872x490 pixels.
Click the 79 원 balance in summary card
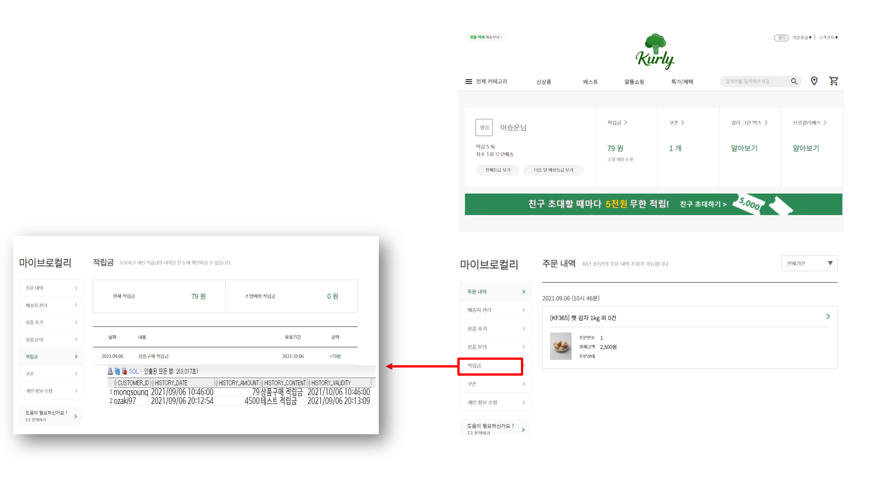(615, 148)
